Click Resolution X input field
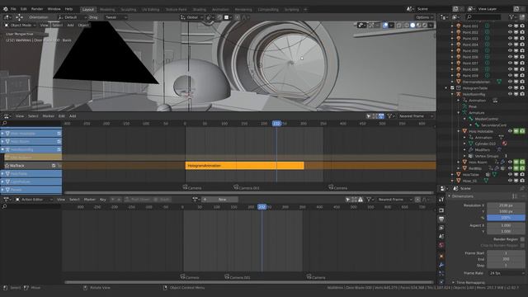Image resolution: width=528 pixels, height=297 pixels. point(506,205)
